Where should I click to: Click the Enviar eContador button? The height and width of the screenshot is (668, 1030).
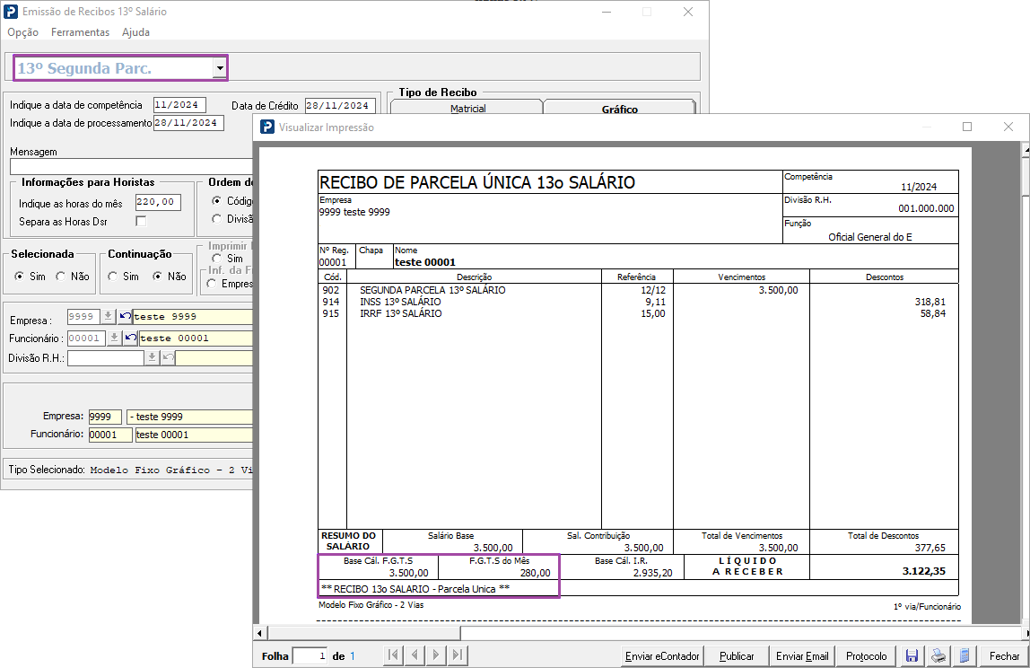coord(662,655)
